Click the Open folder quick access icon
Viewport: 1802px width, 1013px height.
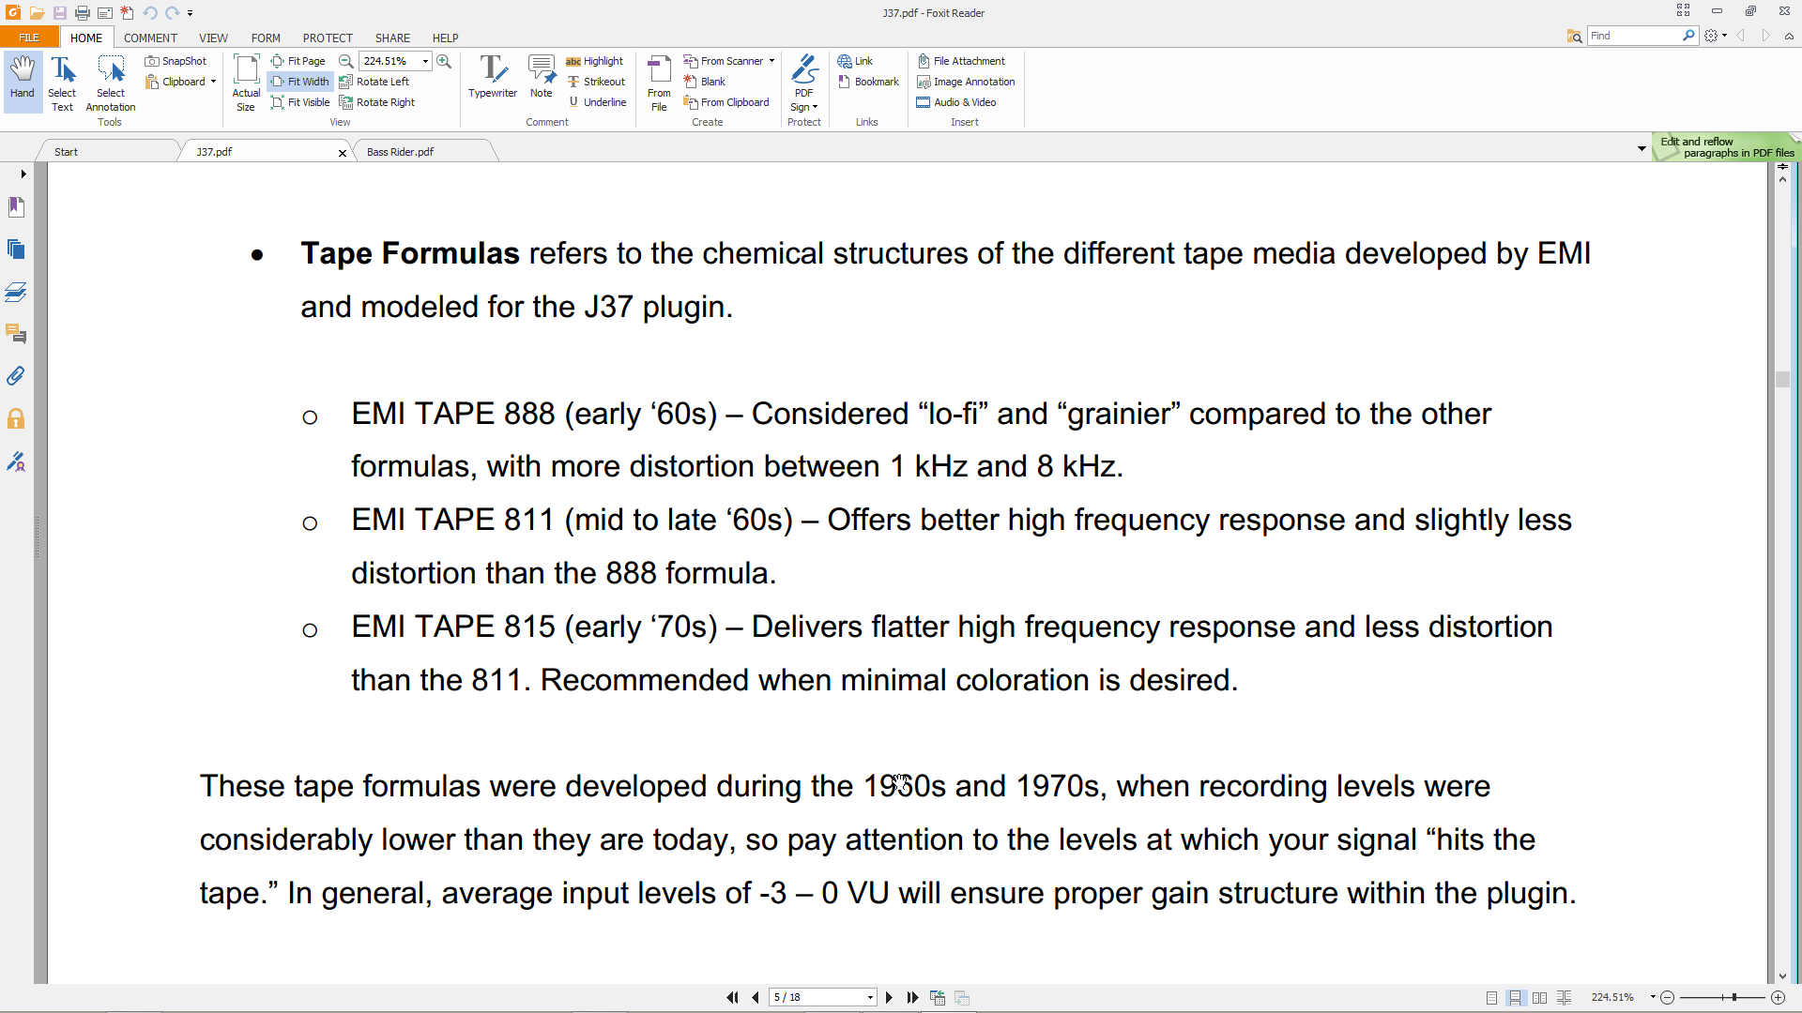[37, 13]
